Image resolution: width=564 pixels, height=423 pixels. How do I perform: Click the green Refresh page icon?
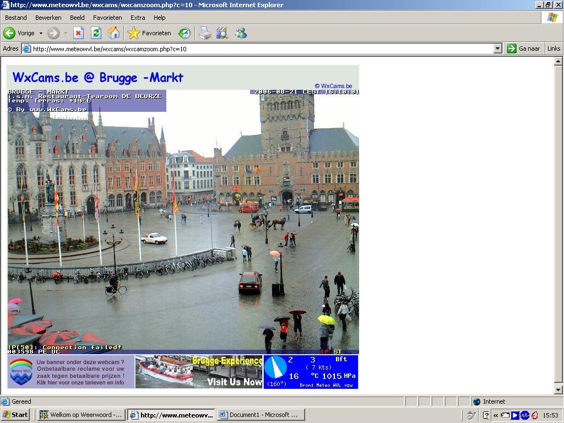tap(96, 33)
